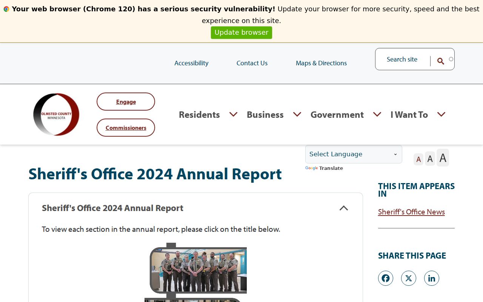Expand the Residents menu chevron
The image size is (483, 302).
click(x=233, y=114)
